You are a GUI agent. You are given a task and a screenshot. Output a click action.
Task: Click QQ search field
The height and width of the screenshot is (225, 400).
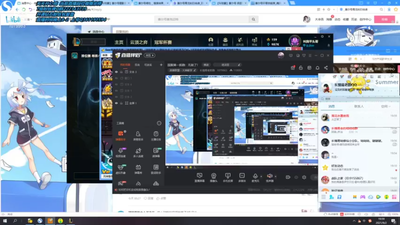358,98
